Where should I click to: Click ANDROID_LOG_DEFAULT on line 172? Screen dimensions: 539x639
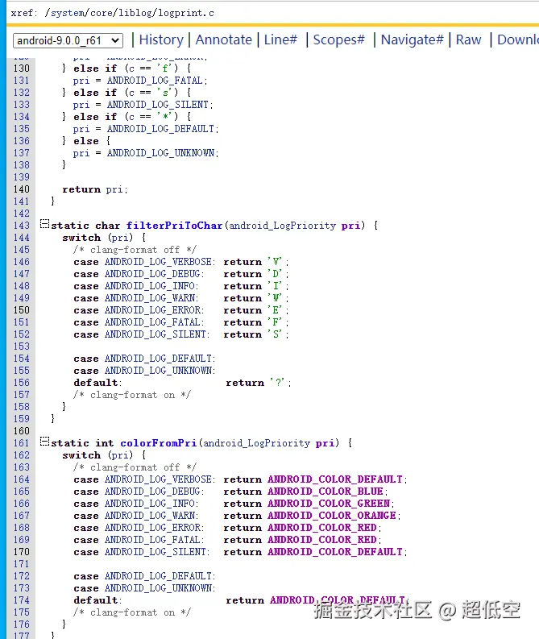158,576
